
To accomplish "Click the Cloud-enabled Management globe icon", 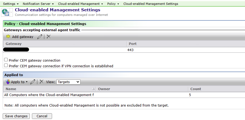I will [x=5, y=12].
